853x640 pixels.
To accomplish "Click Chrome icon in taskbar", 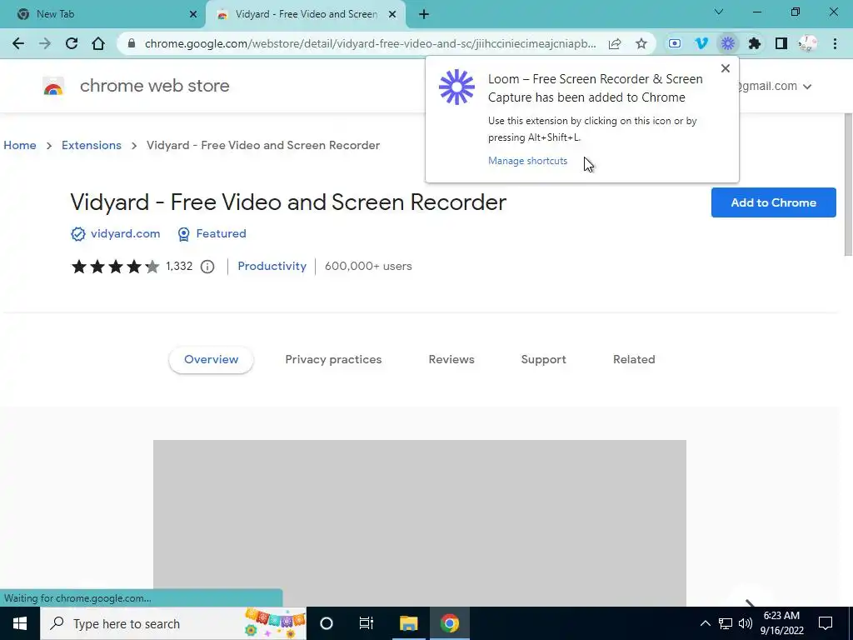I will click(449, 623).
